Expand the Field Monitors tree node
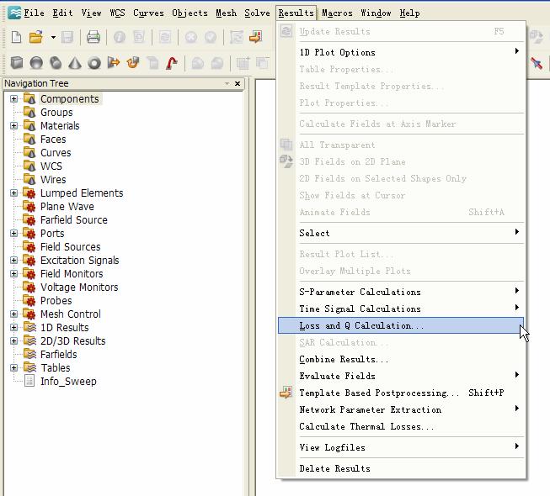 pos(13,274)
